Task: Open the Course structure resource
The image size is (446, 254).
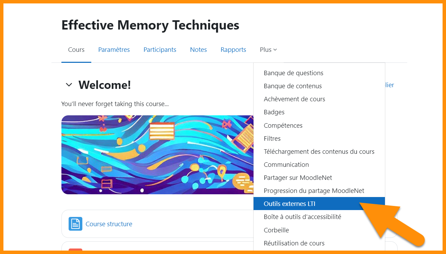Action: (109, 224)
